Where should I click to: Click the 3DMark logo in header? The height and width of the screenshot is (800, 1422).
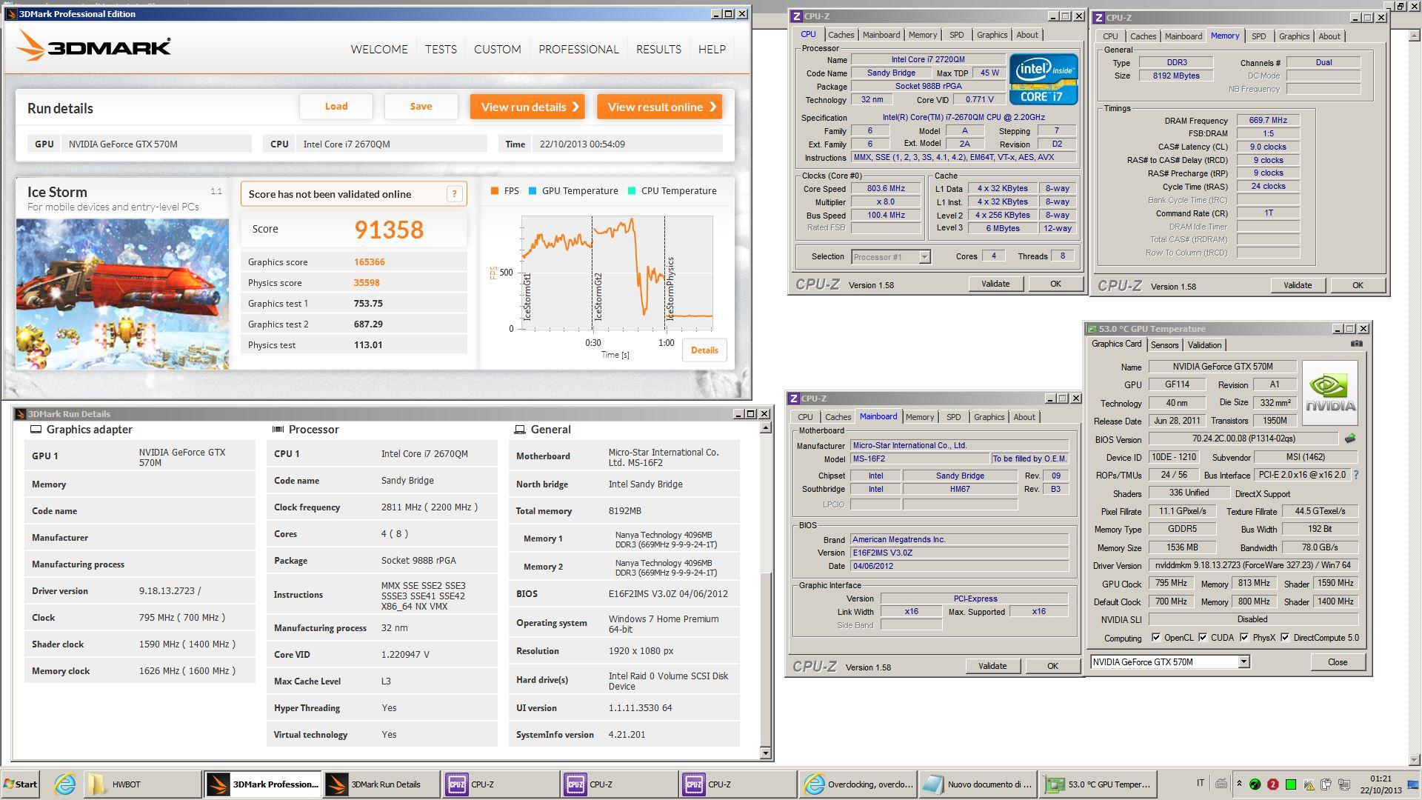pos(94,47)
